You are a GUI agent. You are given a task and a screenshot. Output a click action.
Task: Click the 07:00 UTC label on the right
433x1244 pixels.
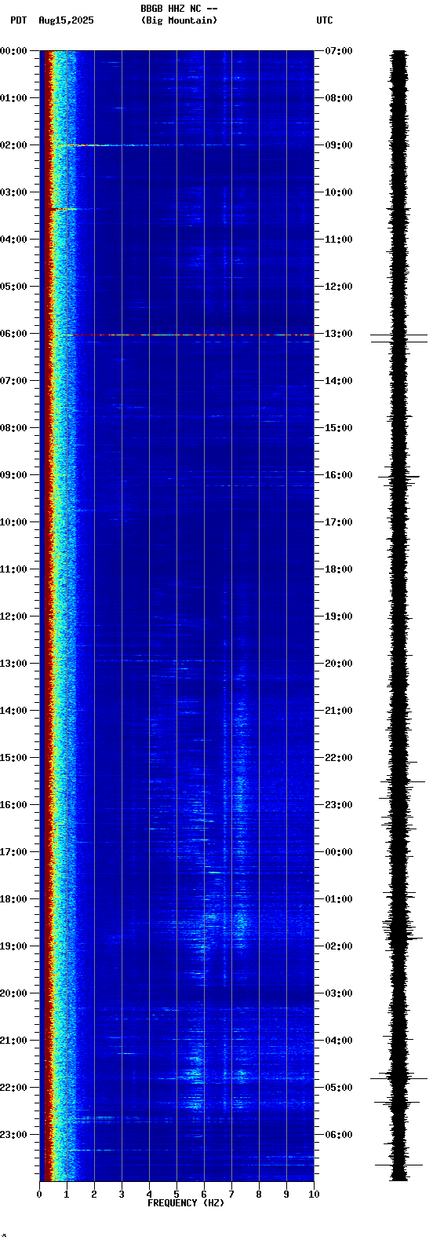[339, 51]
